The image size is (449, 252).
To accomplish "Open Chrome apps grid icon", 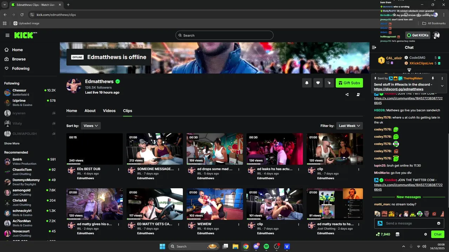I will tap(5, 23).
